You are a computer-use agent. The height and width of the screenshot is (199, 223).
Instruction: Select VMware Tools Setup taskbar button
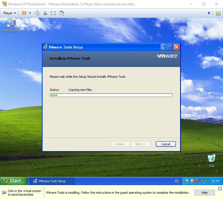coord(52,181)
